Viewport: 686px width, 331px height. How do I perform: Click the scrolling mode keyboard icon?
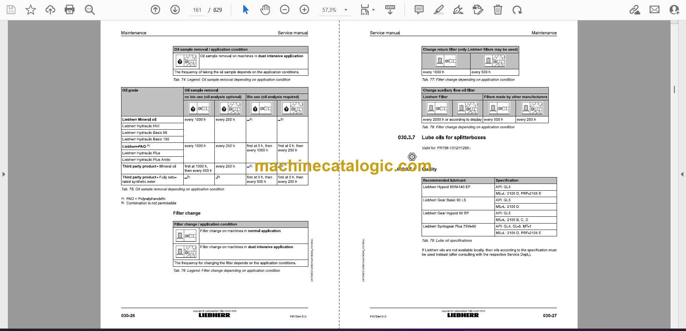tap(390, 10)
